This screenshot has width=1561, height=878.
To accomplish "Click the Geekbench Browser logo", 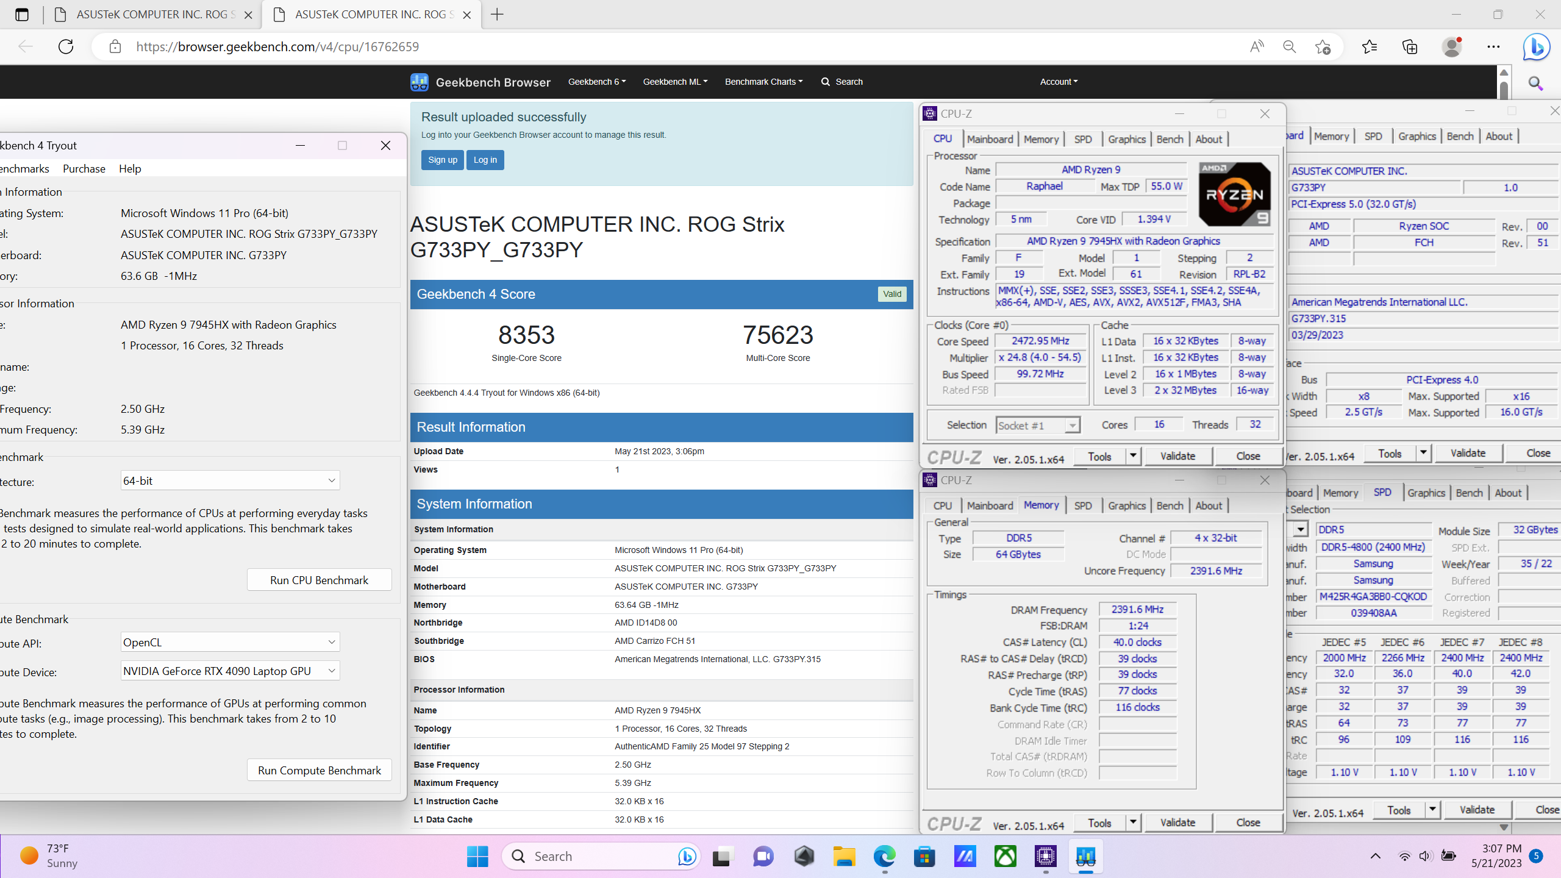I will click(x=480, y=82).
